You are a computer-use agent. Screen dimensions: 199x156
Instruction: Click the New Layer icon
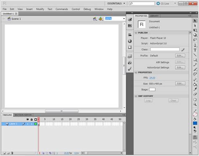click(4, 153)
